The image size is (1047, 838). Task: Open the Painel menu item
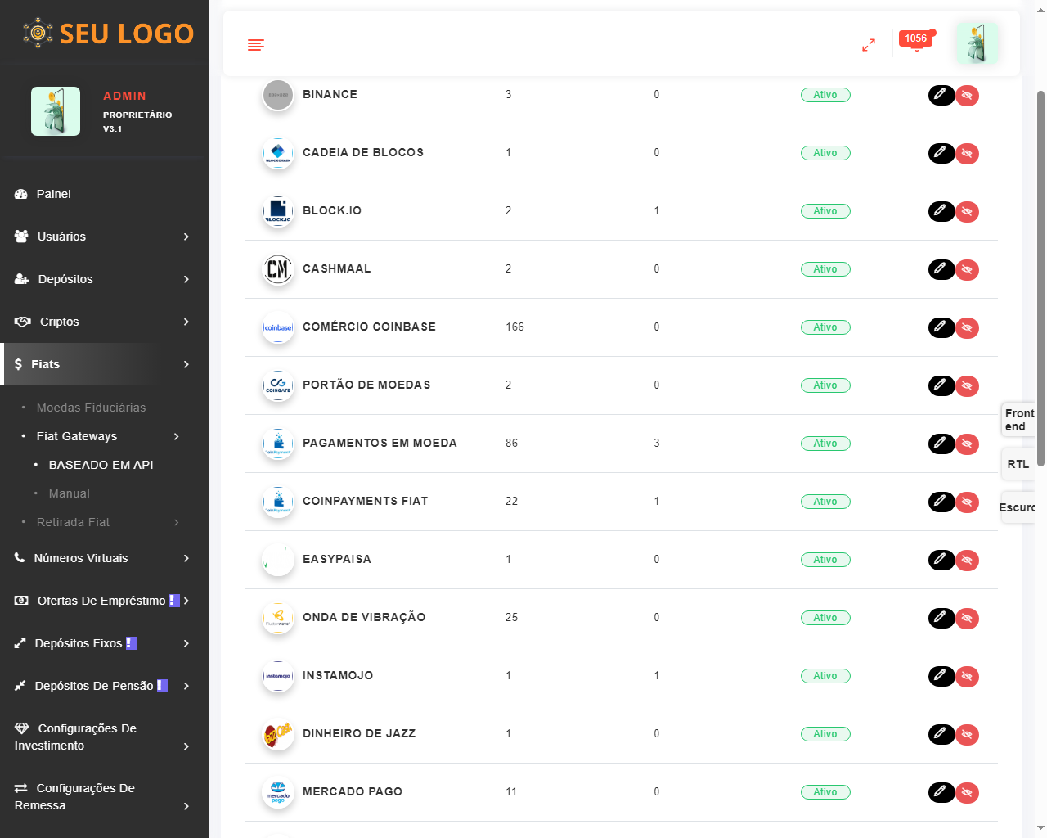coord(54,194)
